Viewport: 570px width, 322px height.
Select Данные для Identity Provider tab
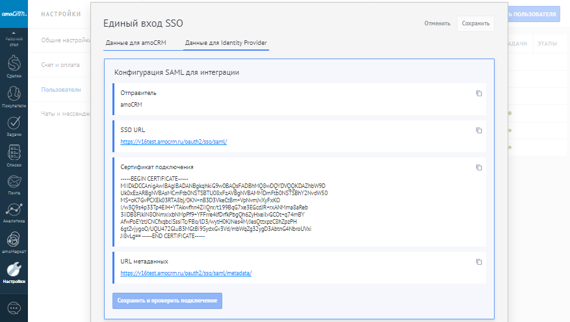[226, 44]
